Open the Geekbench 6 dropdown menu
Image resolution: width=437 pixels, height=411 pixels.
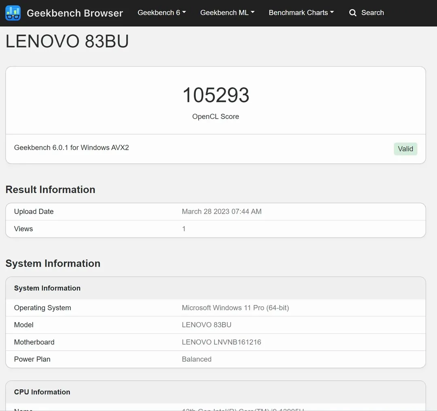click(x=161, y=13)
